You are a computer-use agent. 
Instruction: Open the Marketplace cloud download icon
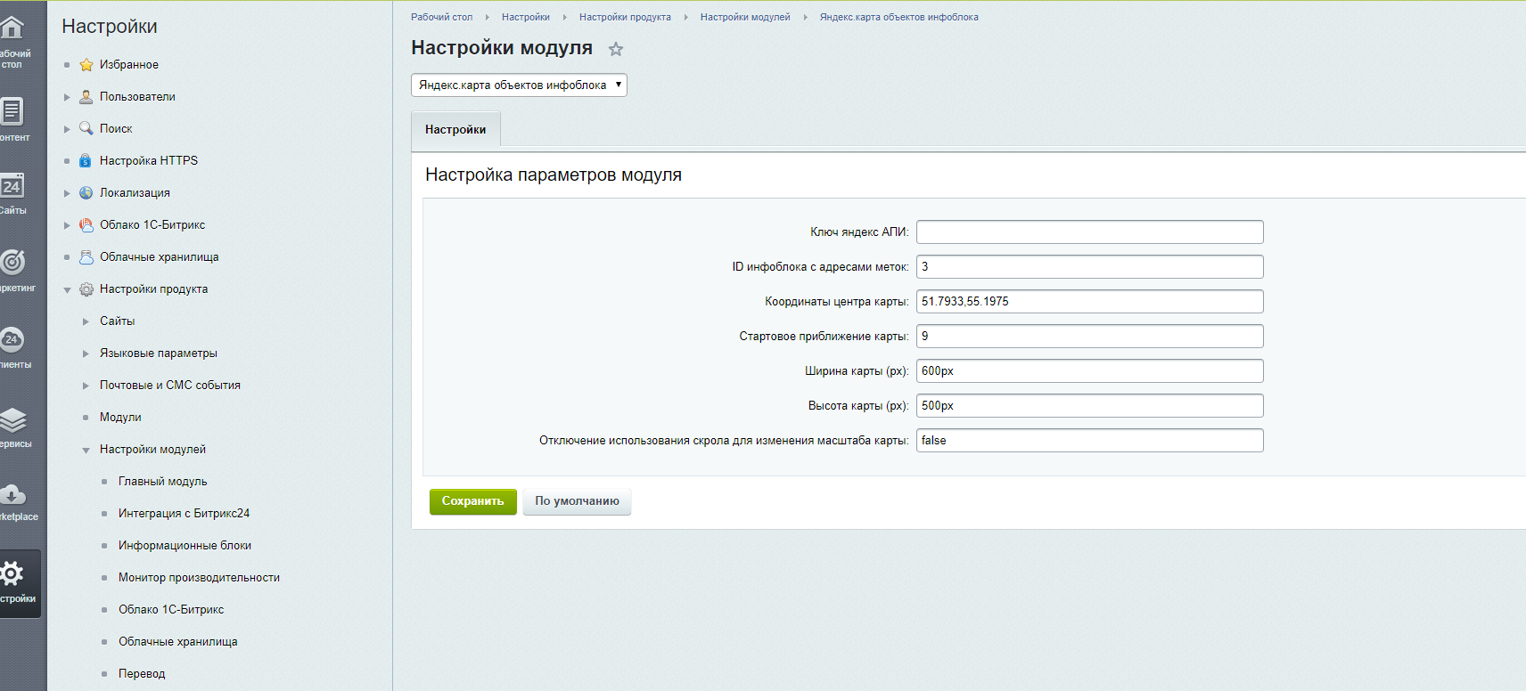click(12, 494)
